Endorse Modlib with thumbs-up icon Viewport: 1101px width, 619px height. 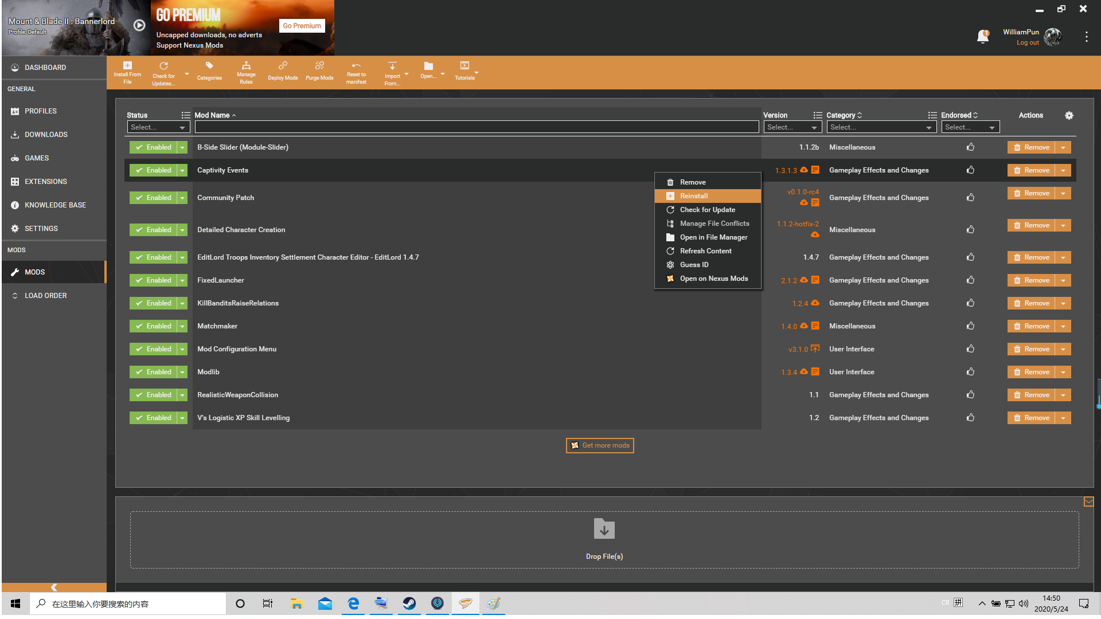970,372
